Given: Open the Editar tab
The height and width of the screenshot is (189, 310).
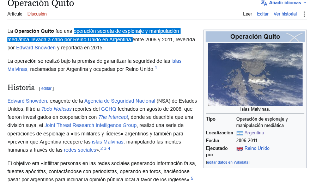Looking at the screenshot, I should click(262, 14).
